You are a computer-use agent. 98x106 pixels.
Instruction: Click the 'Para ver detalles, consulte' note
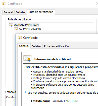61,93
